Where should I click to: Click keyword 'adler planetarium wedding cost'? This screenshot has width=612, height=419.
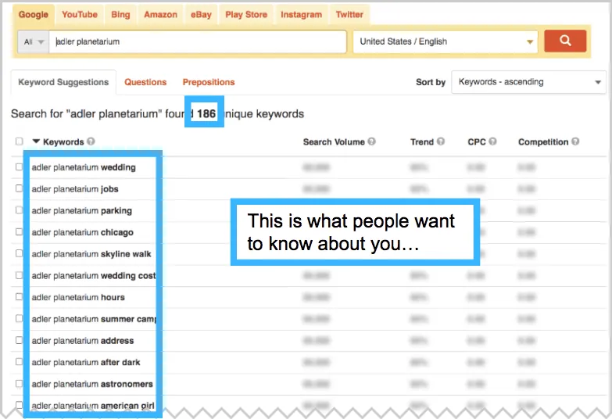(x=94, y=276)
